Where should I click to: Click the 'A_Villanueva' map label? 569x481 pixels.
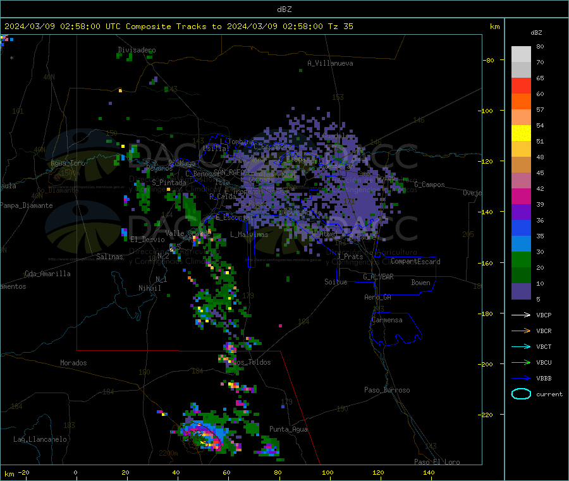pyautogui.click(x=330, y=63)
